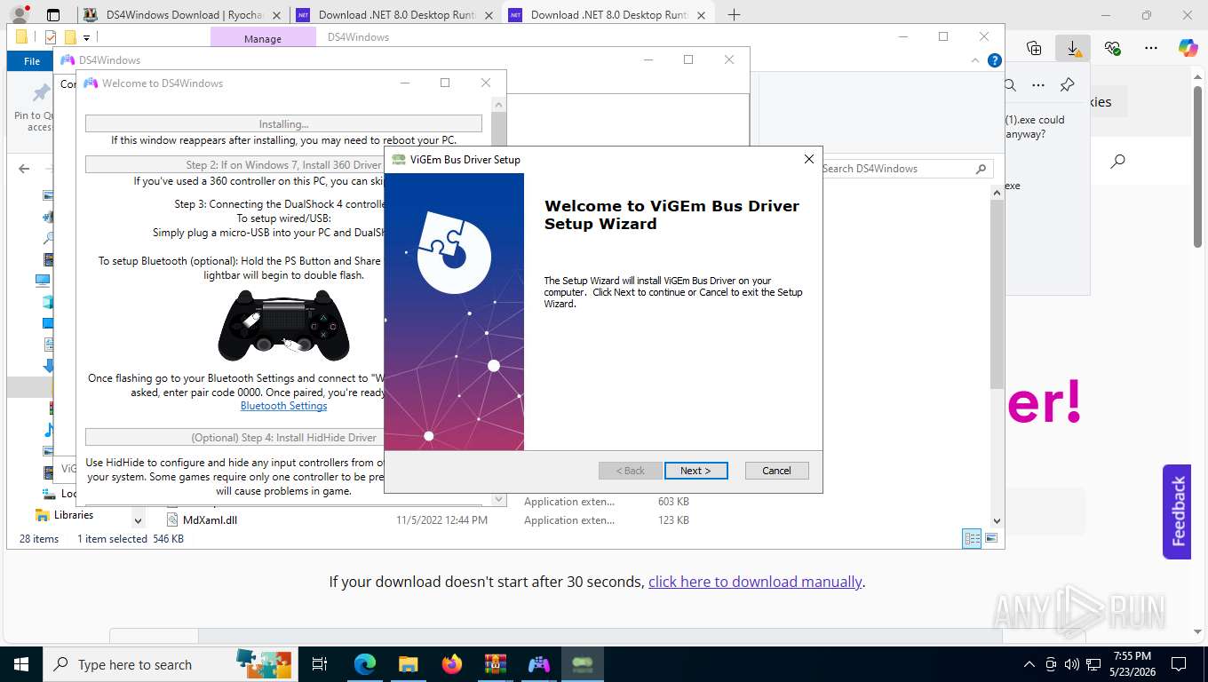1208x682 pixels.
Task: Open Edge Collections icon
Action: (1033, 48)
